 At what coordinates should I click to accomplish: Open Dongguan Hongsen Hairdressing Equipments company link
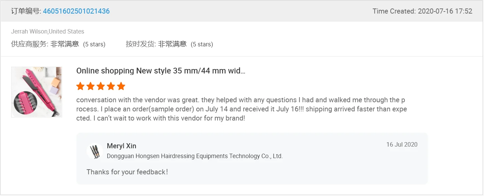[x=195, y=156]
